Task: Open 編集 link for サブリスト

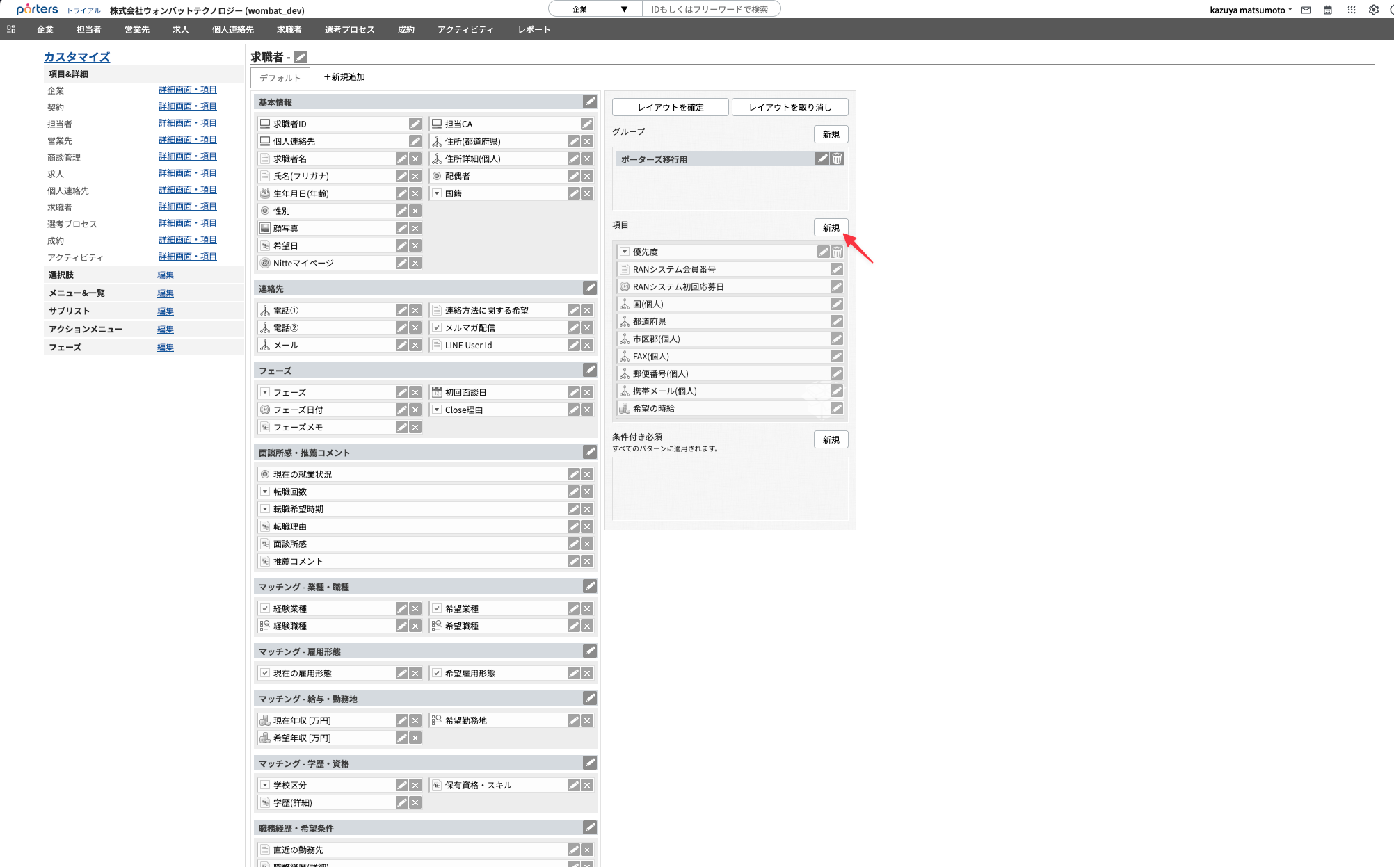Action: (166, 311)
